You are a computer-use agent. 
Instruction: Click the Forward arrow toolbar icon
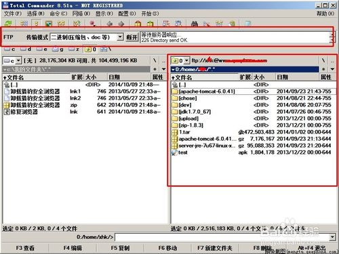click(121, 23)
